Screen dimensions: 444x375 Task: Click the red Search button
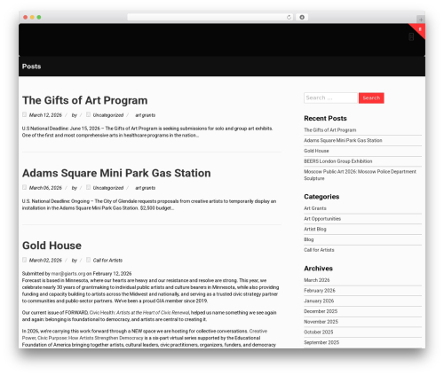371,98
